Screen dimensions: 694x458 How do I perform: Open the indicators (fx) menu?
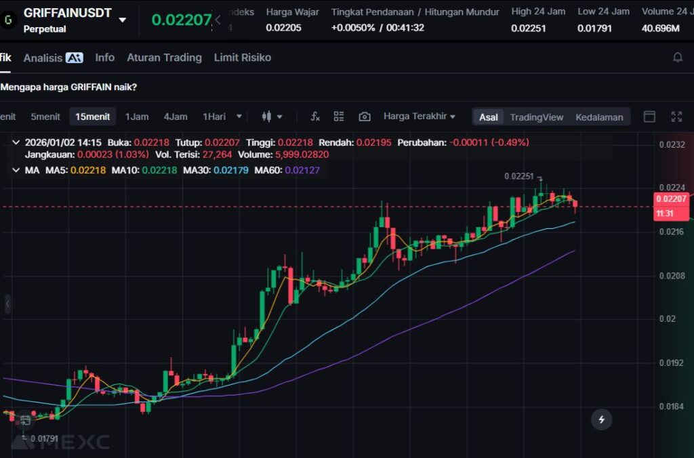tap(315, 117)
